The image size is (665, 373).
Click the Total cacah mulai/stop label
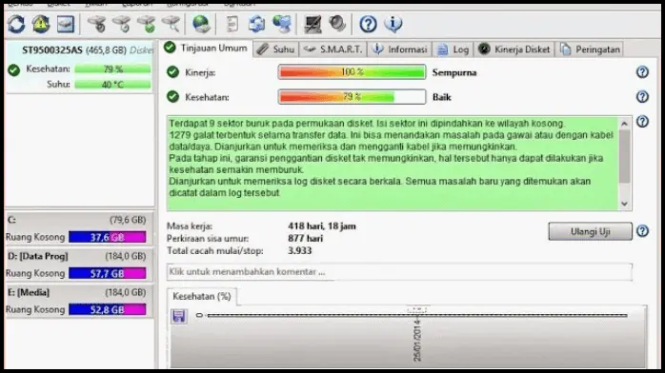(215, 250)
